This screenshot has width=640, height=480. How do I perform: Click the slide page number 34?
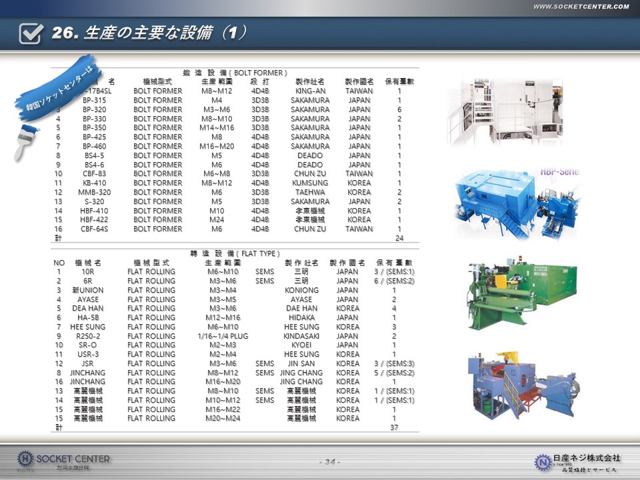pyautogui.click(x=329, y=462)
